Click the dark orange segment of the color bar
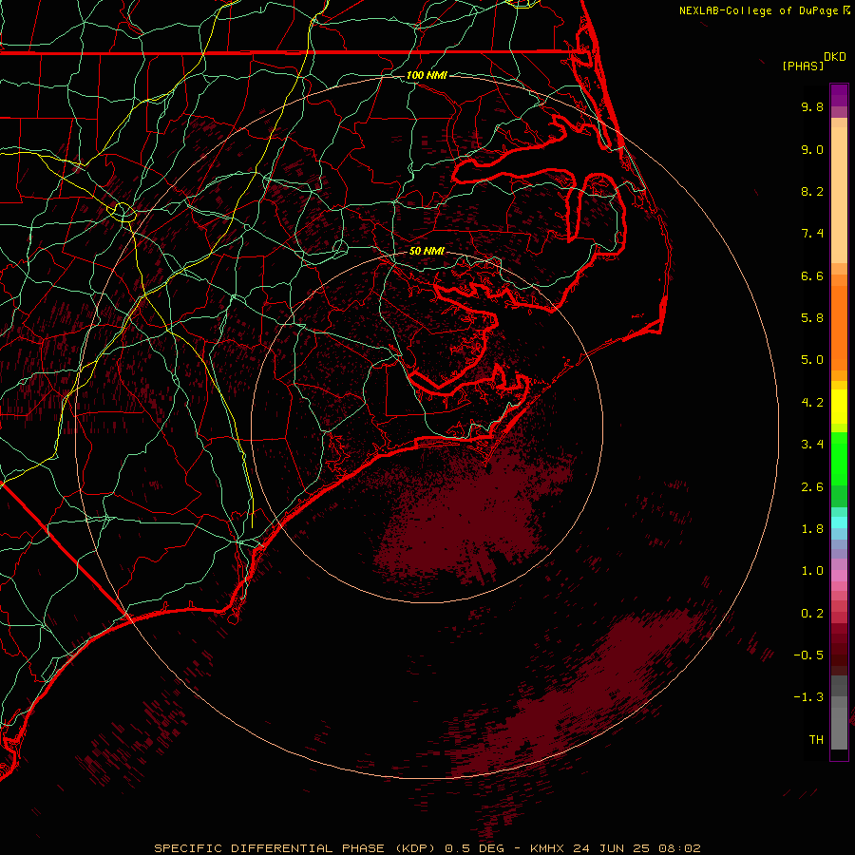This screenshot has width=855, height=855. pyautogui.click(x=839, y=328)
